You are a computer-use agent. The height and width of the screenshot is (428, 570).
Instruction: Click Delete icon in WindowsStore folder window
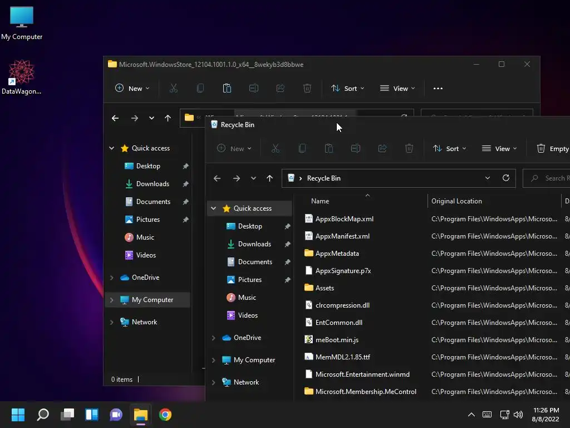[307, 88]
